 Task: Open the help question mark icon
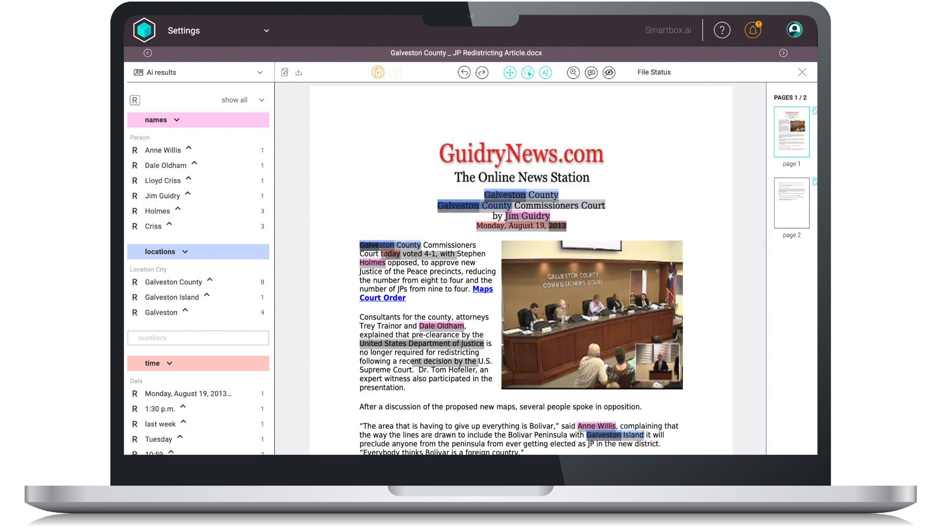click(722, 30)
